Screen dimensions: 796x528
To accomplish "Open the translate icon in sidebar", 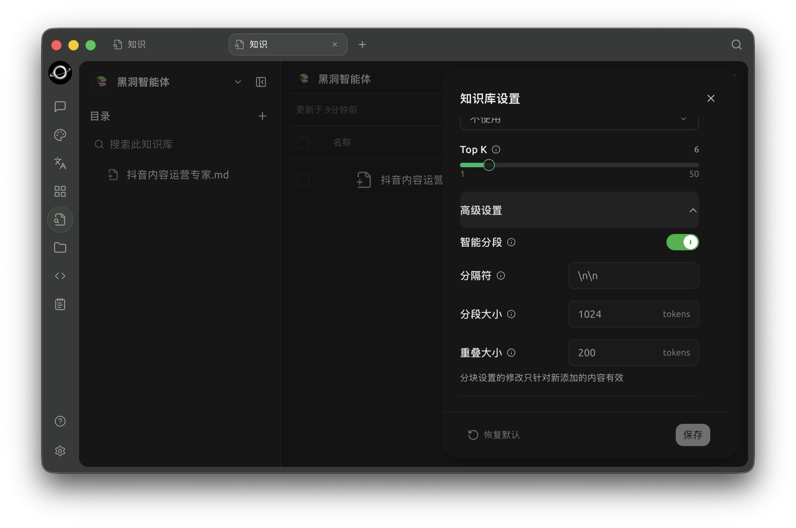I will click(60, 163).
